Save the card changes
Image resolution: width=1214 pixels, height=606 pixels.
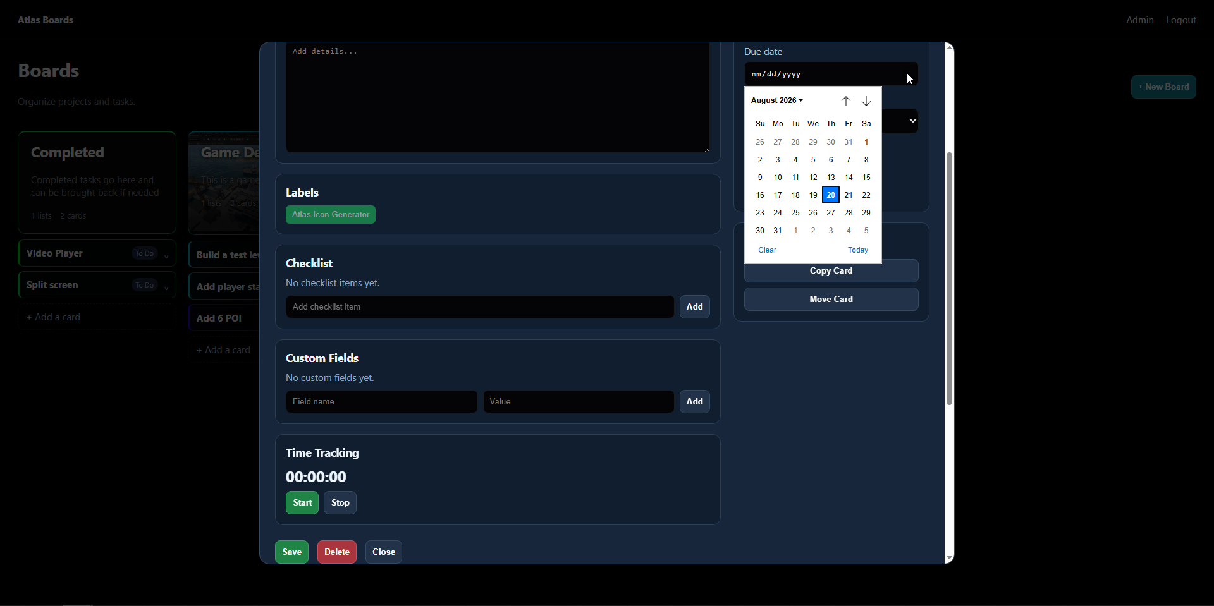291,552
